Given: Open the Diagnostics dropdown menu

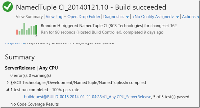Looking at the screenshot, I should point(116,17).
